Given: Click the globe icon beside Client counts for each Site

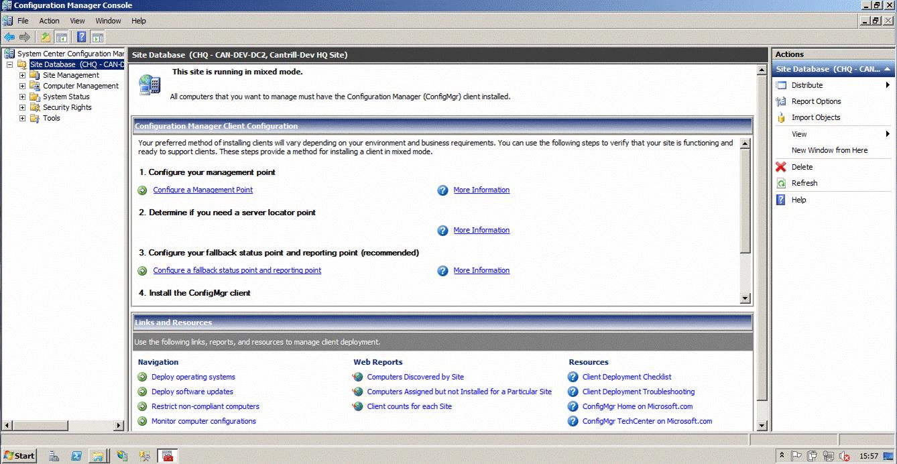Looking at the screenshot, I should (x=357, y=406).
